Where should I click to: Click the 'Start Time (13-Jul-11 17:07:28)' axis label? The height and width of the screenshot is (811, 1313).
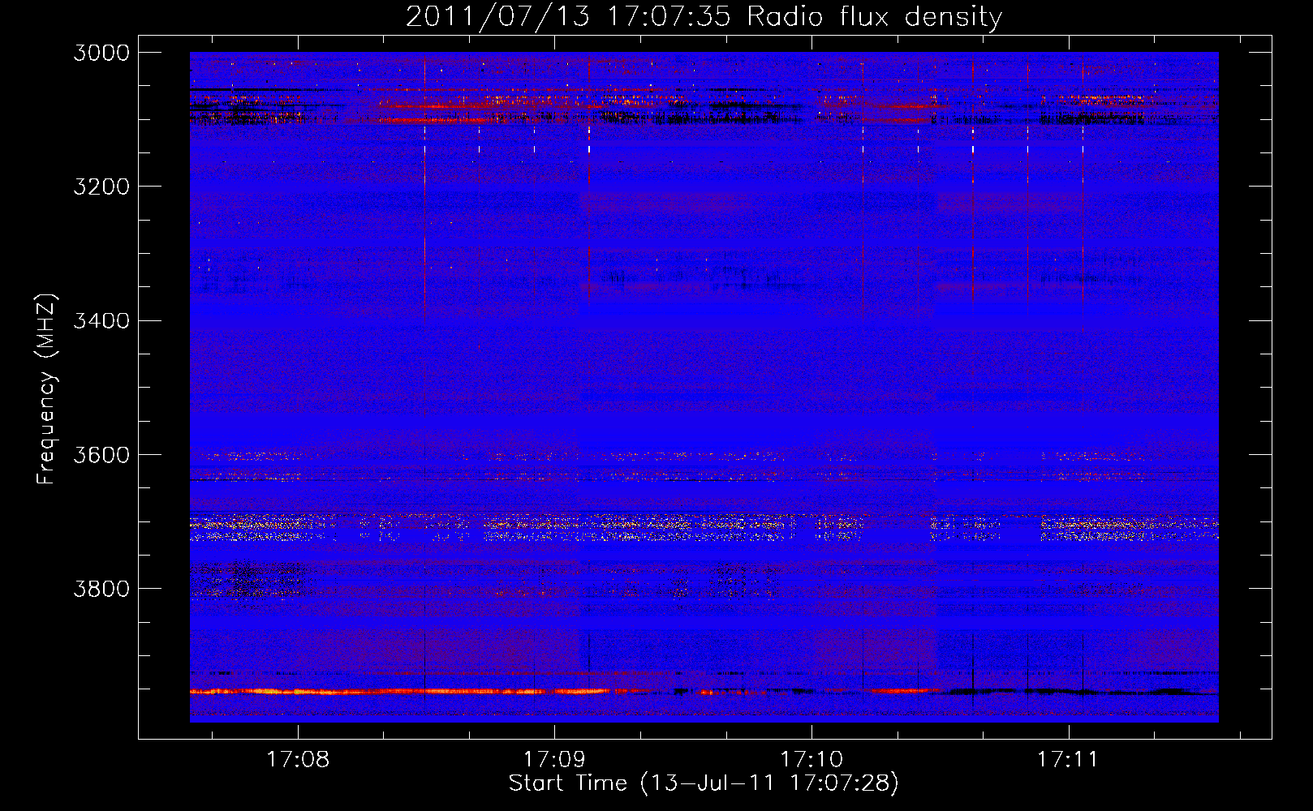704,783
